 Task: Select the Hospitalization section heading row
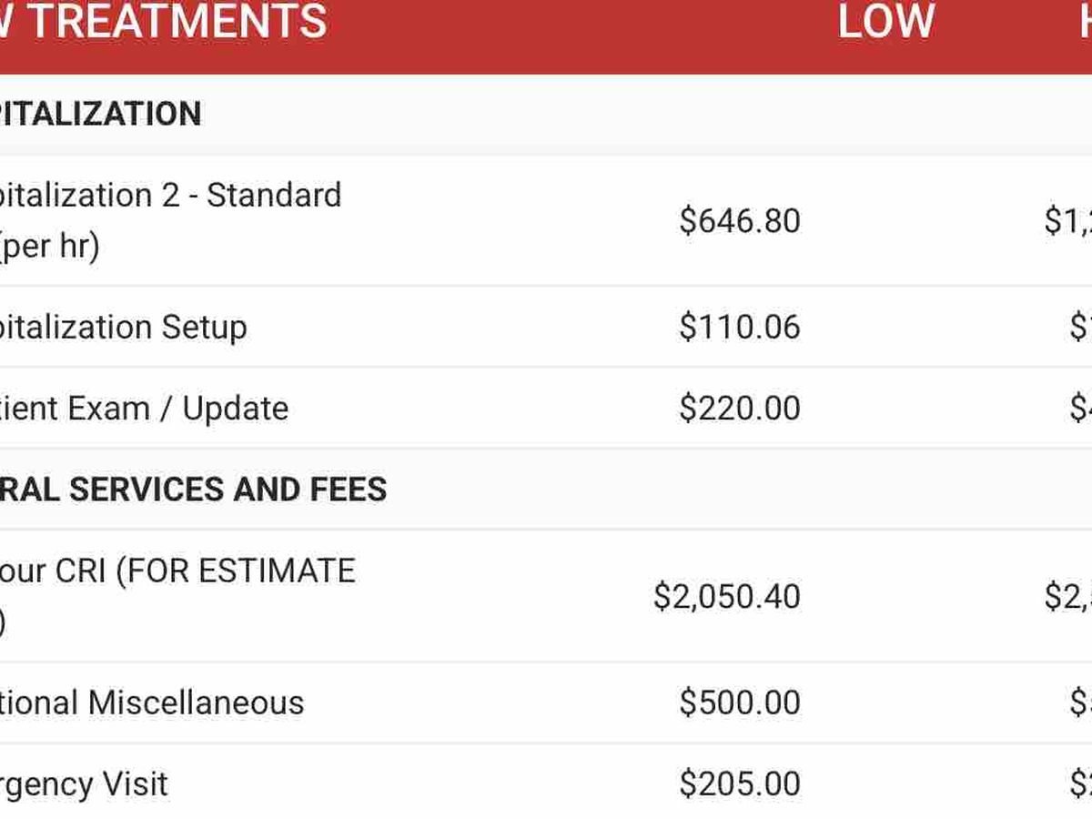100,115
